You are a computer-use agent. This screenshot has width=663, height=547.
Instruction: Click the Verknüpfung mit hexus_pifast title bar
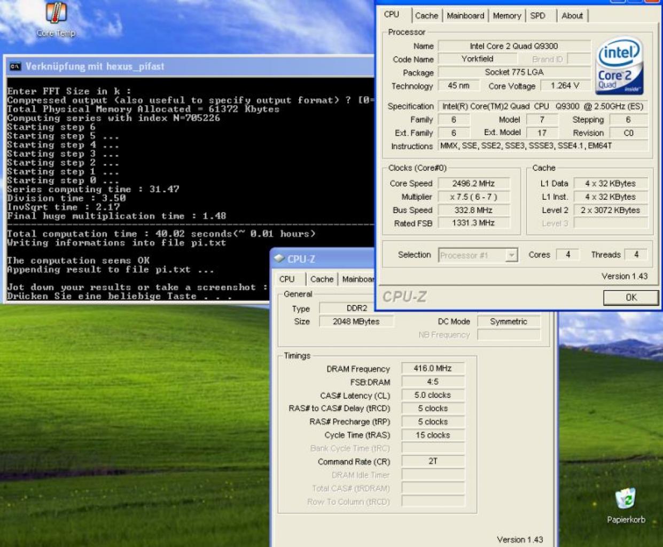190,67
